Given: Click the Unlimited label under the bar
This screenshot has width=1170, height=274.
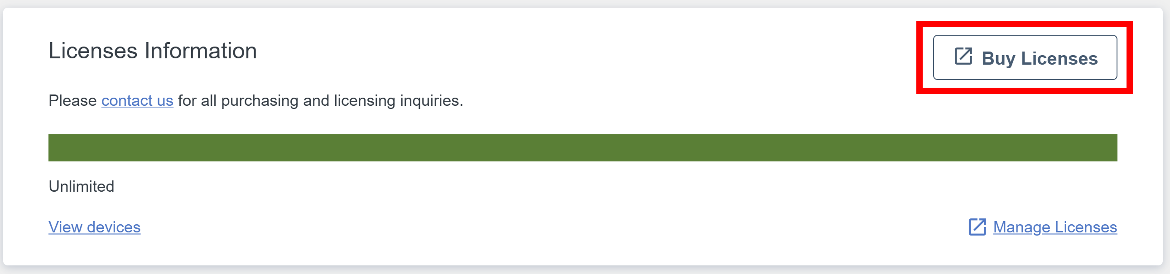Looking at the screenshot, I should pyautogui.click(x=81, y=186).
